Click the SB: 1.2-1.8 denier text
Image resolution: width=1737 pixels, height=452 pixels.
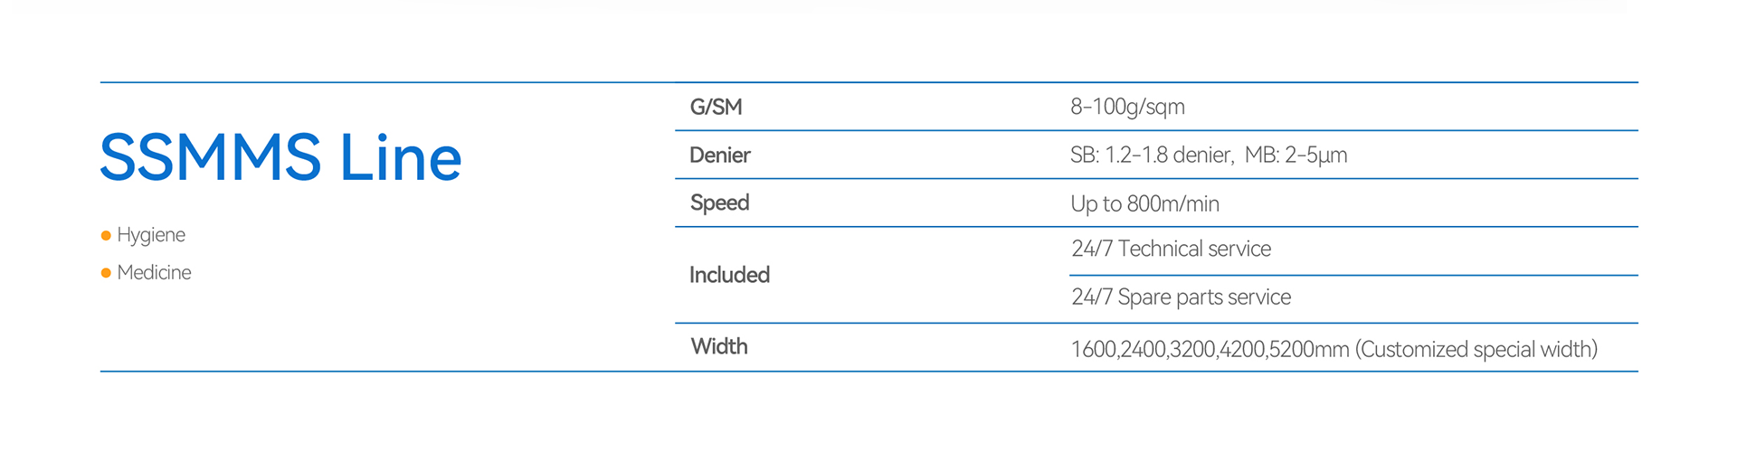(1151, 155)
